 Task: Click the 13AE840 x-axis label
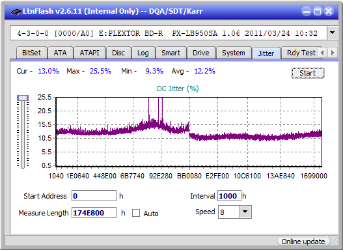(281, 176)
